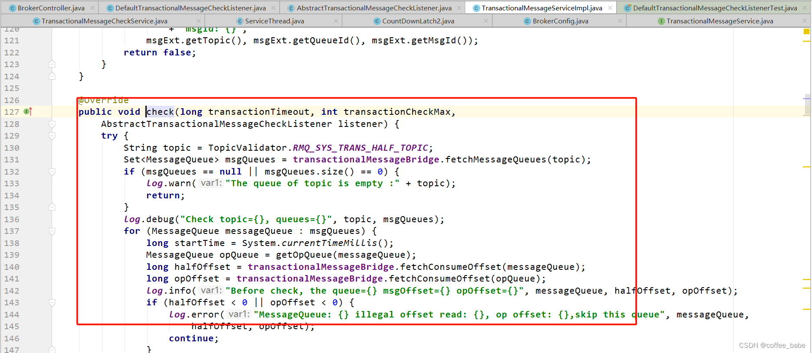Click the interface icon on TransactionalMessageService.java tab
812x353 pixels.
tap(661, 21)
